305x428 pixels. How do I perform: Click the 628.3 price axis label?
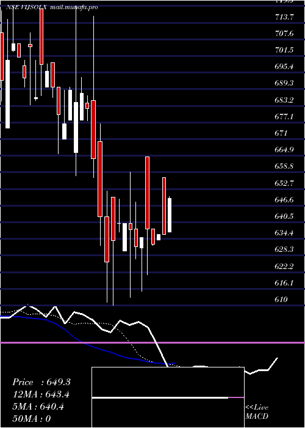(284, 249)
